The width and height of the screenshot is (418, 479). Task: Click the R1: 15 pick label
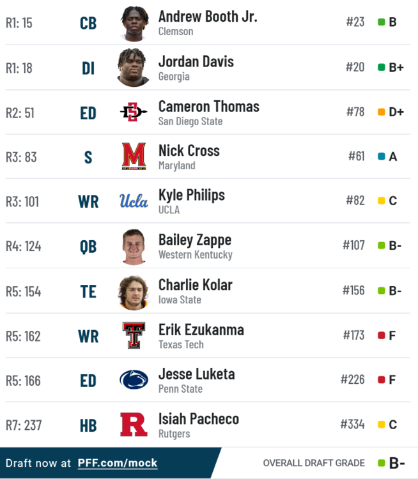19,23
